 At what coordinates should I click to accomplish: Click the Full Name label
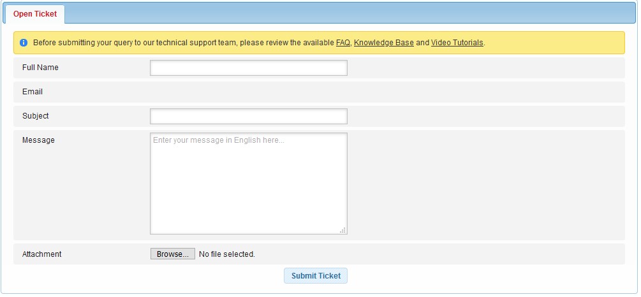[x=40, y=68]
